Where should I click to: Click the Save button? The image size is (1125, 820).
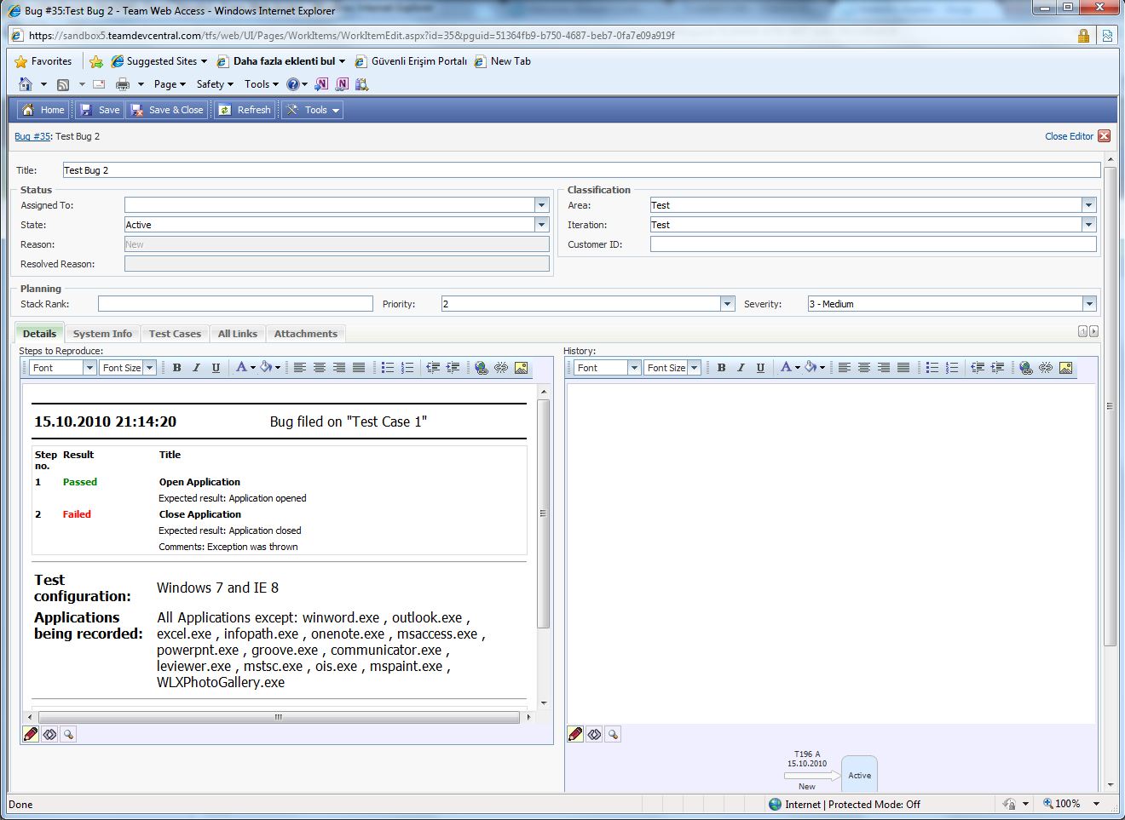[100, 110]
